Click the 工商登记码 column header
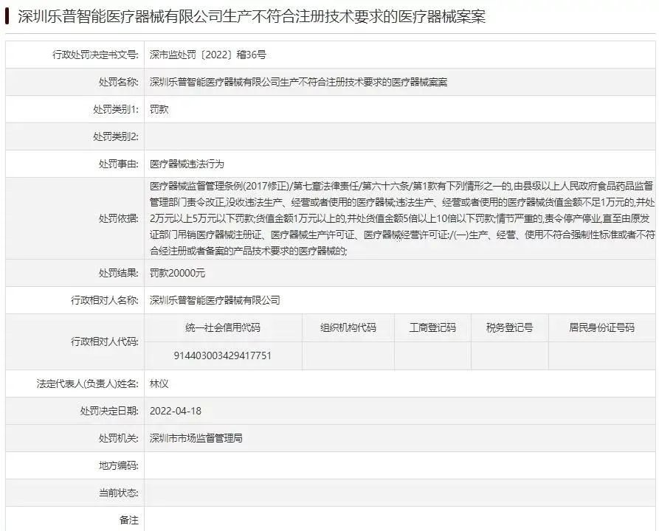Screen dimensions: 659x531 432,327
